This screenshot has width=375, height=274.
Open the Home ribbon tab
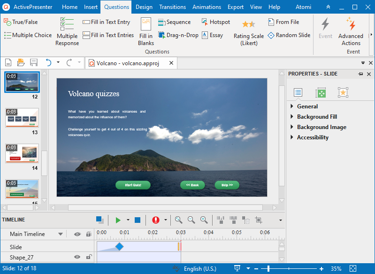click(x=69, y=7)
